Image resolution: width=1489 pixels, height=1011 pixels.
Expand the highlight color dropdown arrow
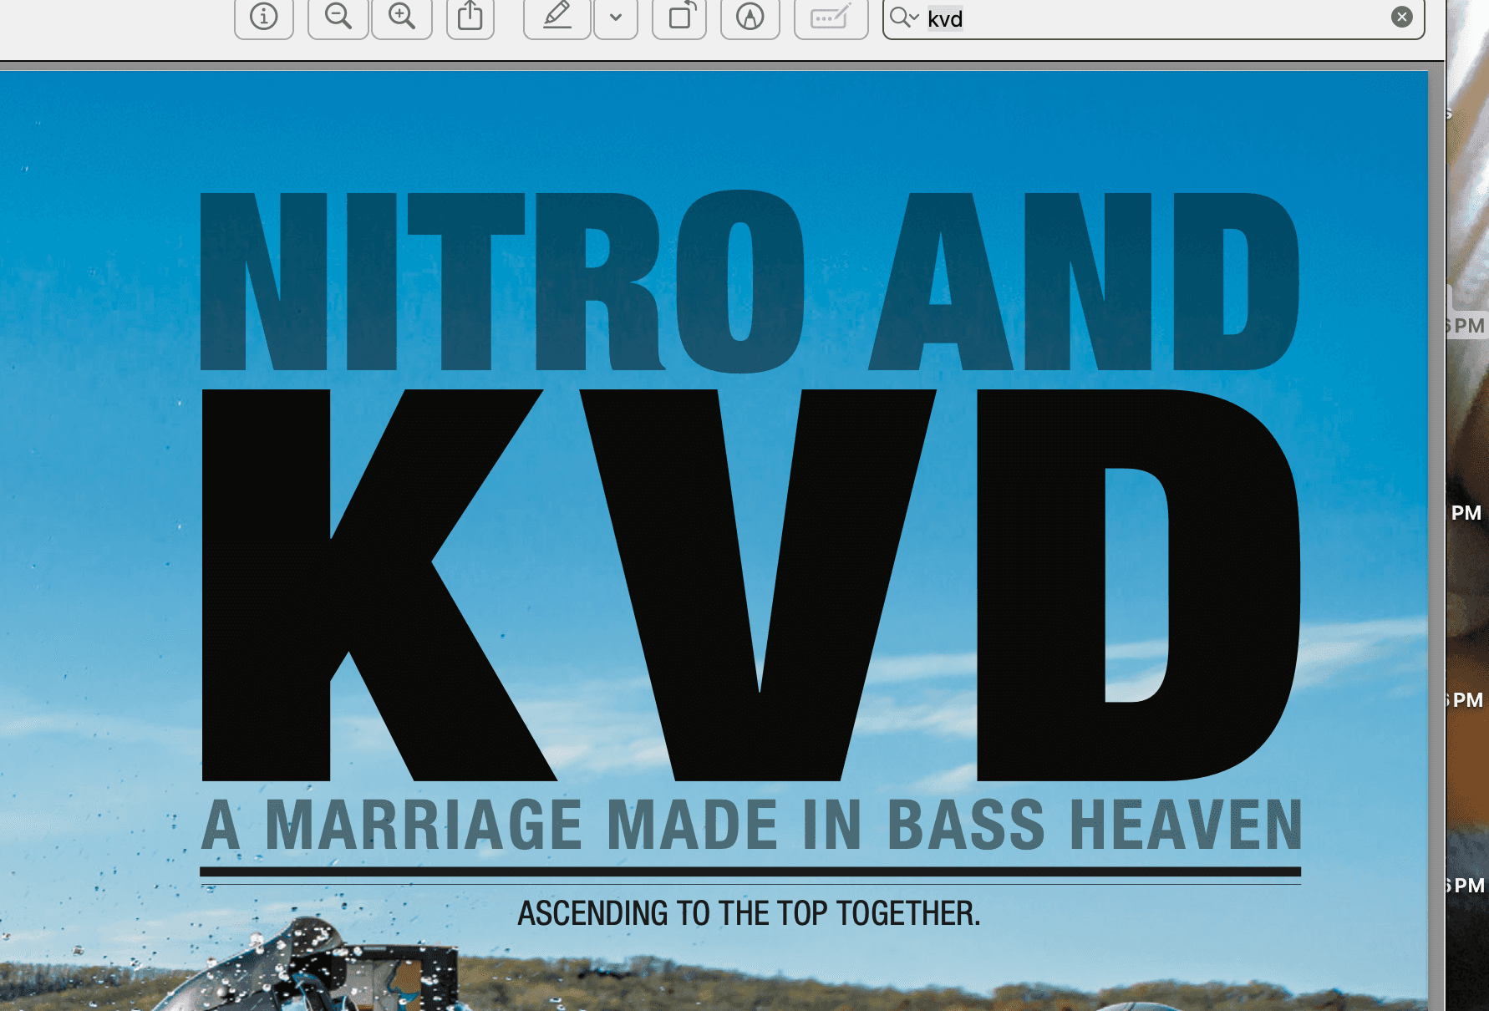616,18
